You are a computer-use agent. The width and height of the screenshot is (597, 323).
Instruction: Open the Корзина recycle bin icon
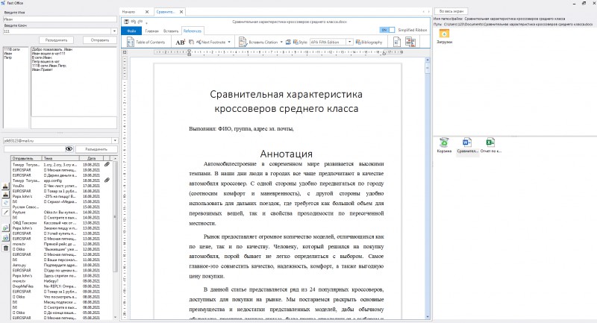pos(444,145)
